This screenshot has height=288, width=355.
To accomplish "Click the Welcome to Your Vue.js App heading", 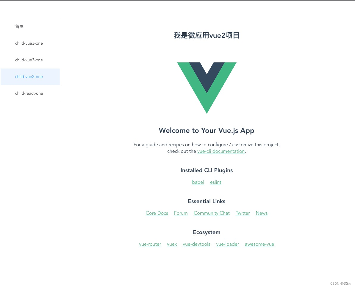I will point(207,130).
